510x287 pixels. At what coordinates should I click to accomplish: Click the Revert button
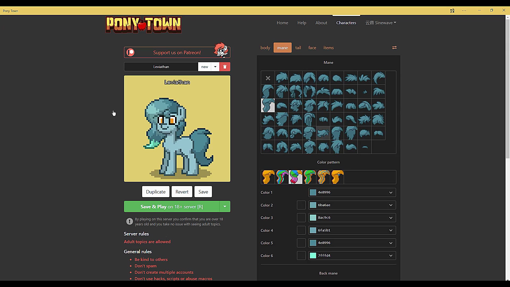182,192
